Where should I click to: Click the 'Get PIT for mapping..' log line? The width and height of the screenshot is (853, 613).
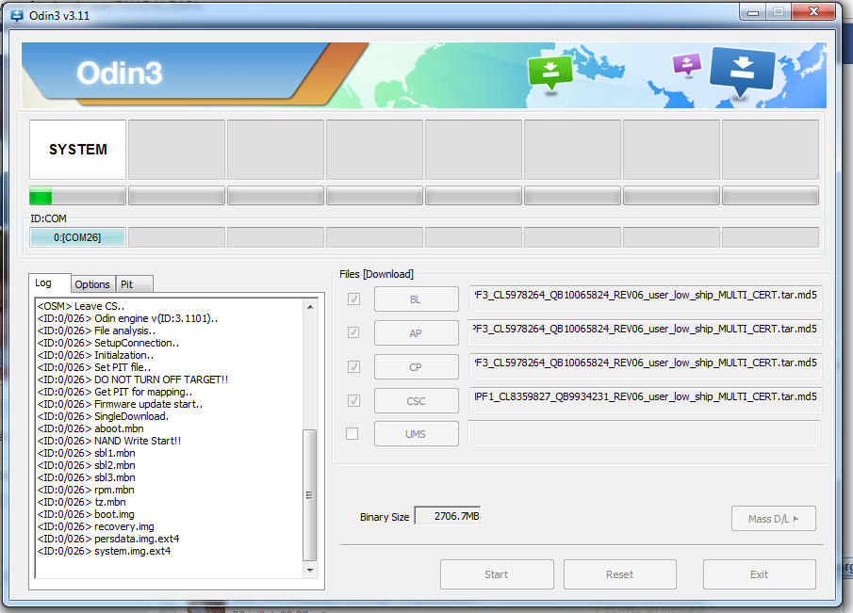coord(115,392)
